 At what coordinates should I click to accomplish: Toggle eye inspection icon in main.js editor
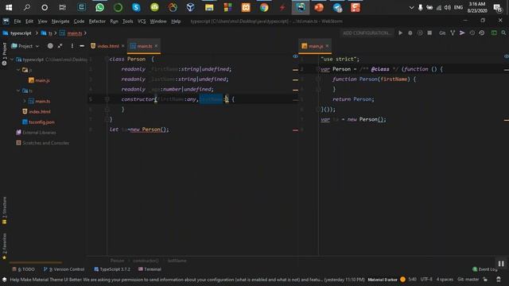[506, 56]
